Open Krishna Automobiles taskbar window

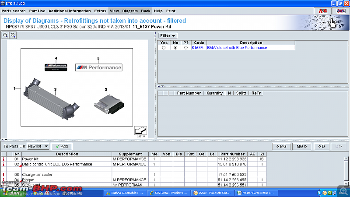point(125,193)
